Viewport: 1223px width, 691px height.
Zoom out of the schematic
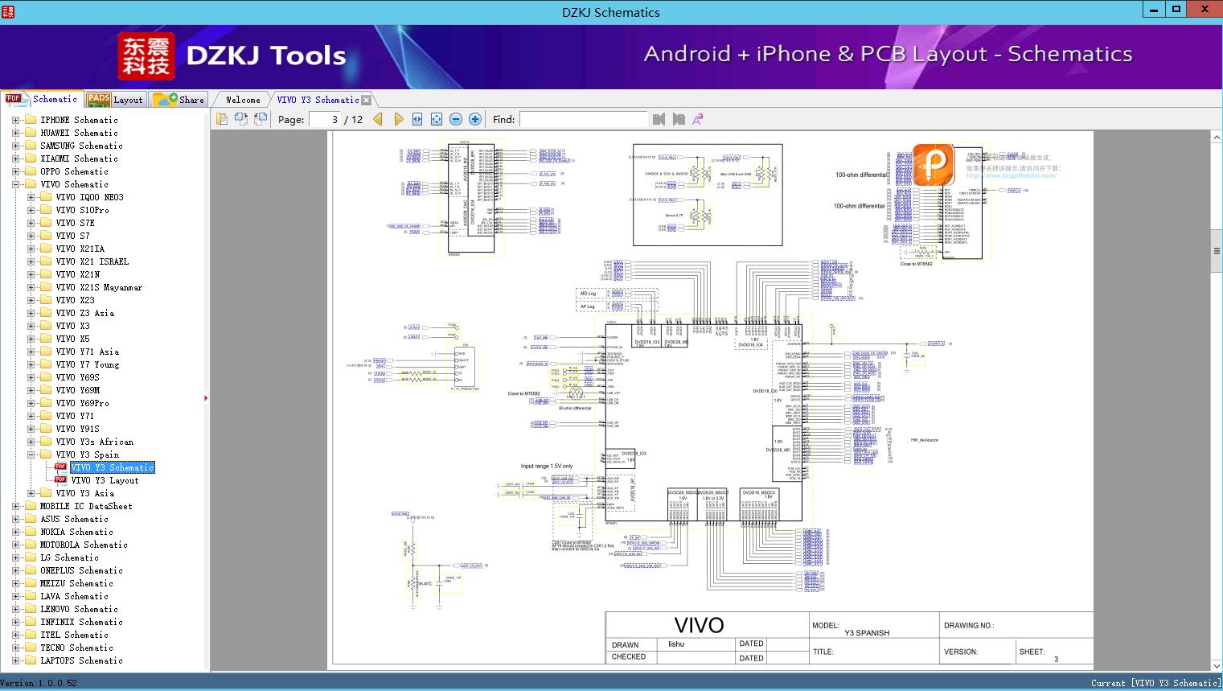pyautogui.click(x=455, y=118)
